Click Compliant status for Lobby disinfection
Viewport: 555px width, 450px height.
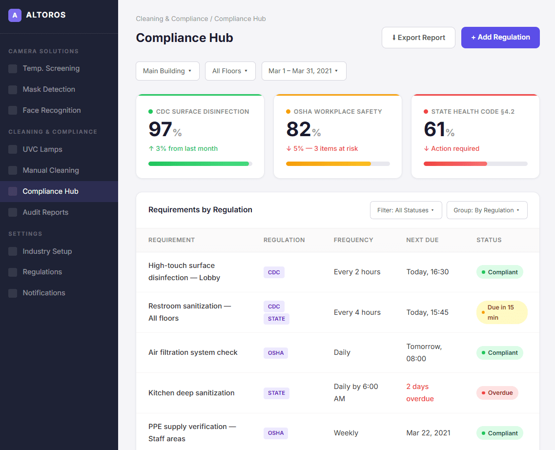[500, 272]
